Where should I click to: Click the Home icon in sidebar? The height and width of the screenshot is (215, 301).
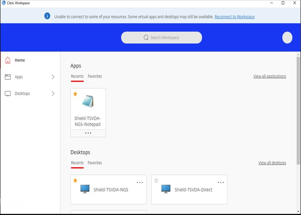tap(8, 60)
